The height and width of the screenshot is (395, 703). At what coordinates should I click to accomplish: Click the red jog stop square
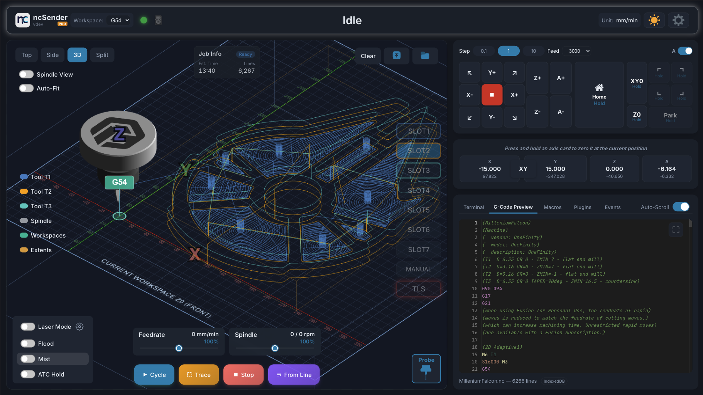tap(492, 95)
